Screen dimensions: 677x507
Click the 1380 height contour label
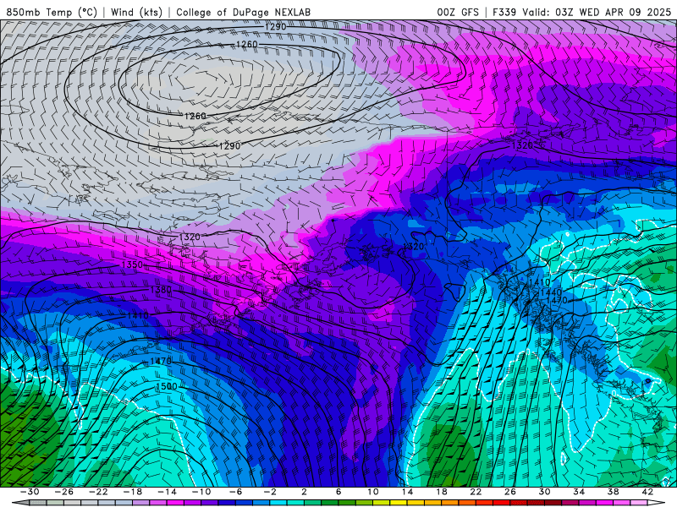tap(161, 290)
